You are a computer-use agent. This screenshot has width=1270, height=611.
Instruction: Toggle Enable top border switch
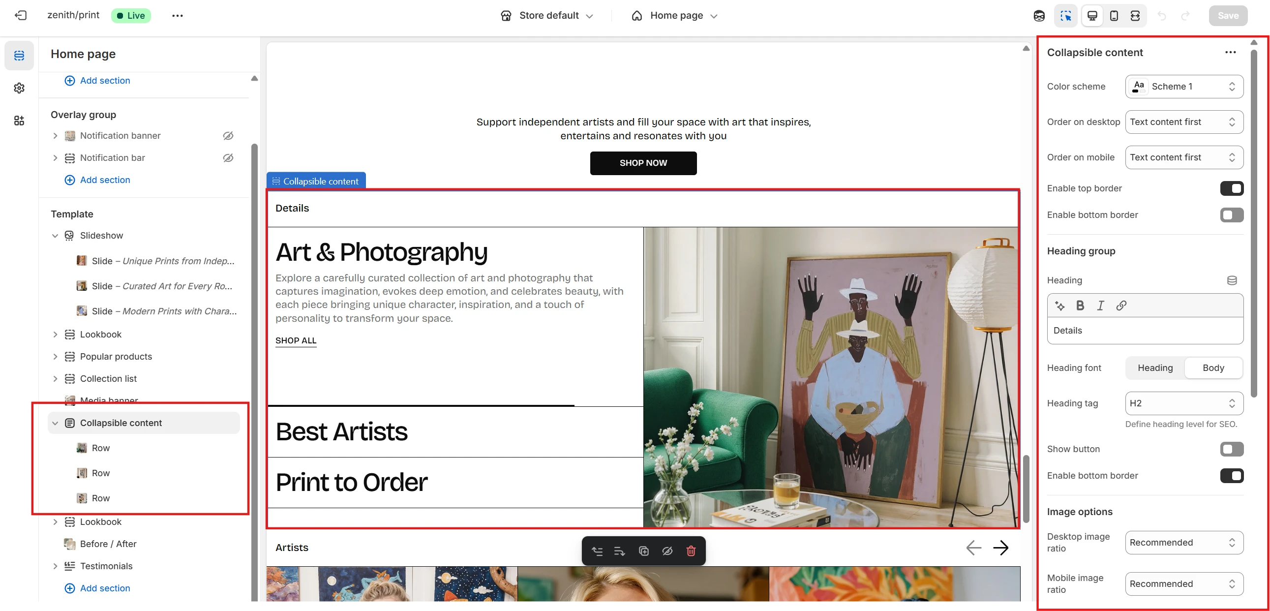click(x=1231, y=188)
